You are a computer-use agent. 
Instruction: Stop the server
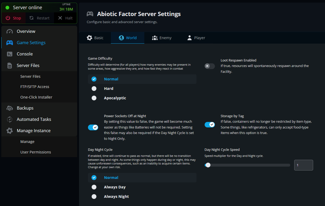click(x=13, y=18)
